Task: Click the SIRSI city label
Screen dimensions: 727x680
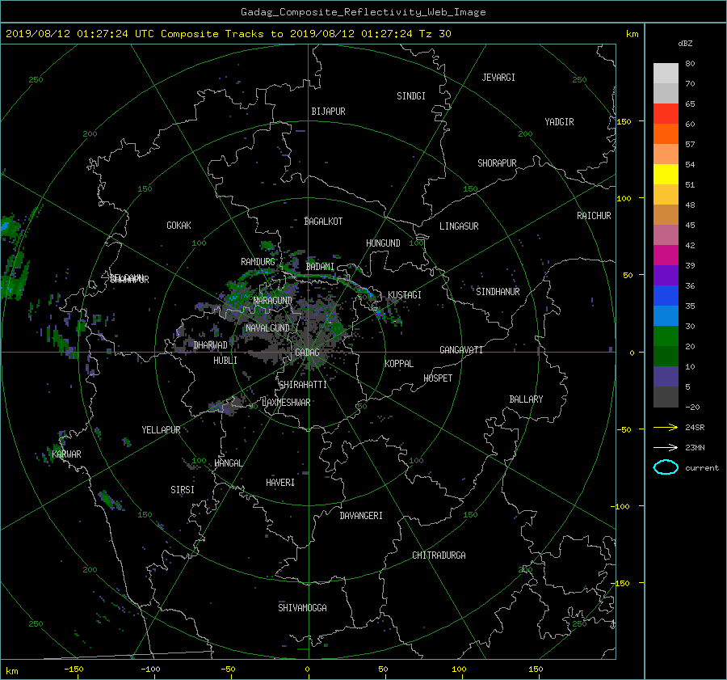Action: [183, 490]
